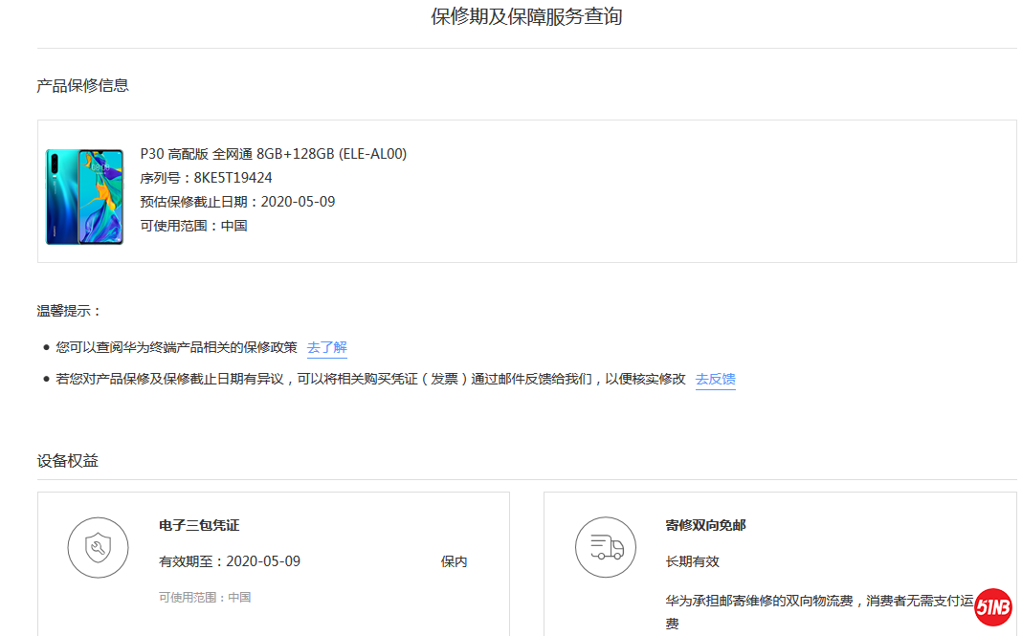Click the 长期有效 validity text
The width and height of the screenshot is (1022, 636).
coord(692,561)
